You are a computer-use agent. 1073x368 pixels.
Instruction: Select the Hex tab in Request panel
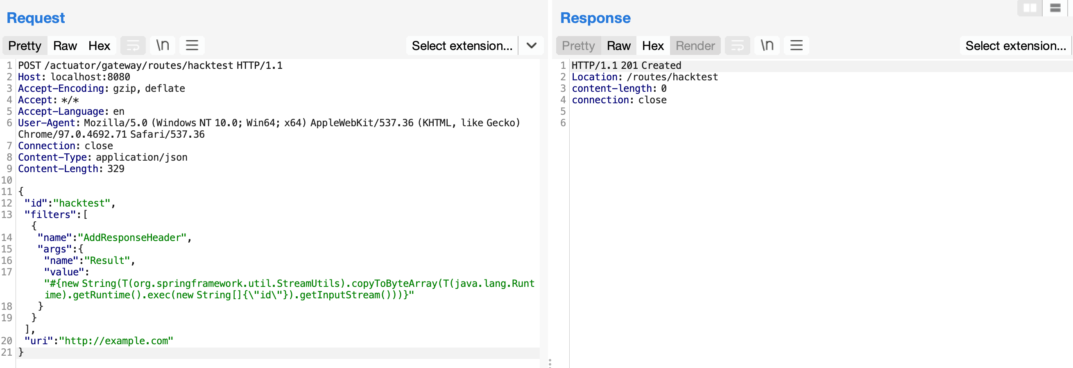pos(99,45)
